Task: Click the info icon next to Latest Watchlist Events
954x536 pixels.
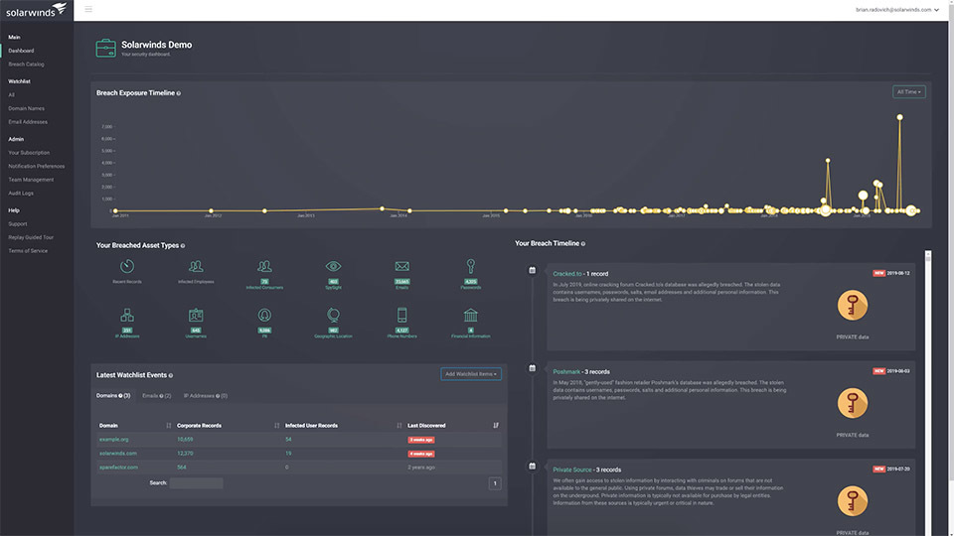Action: pos(170,375)
